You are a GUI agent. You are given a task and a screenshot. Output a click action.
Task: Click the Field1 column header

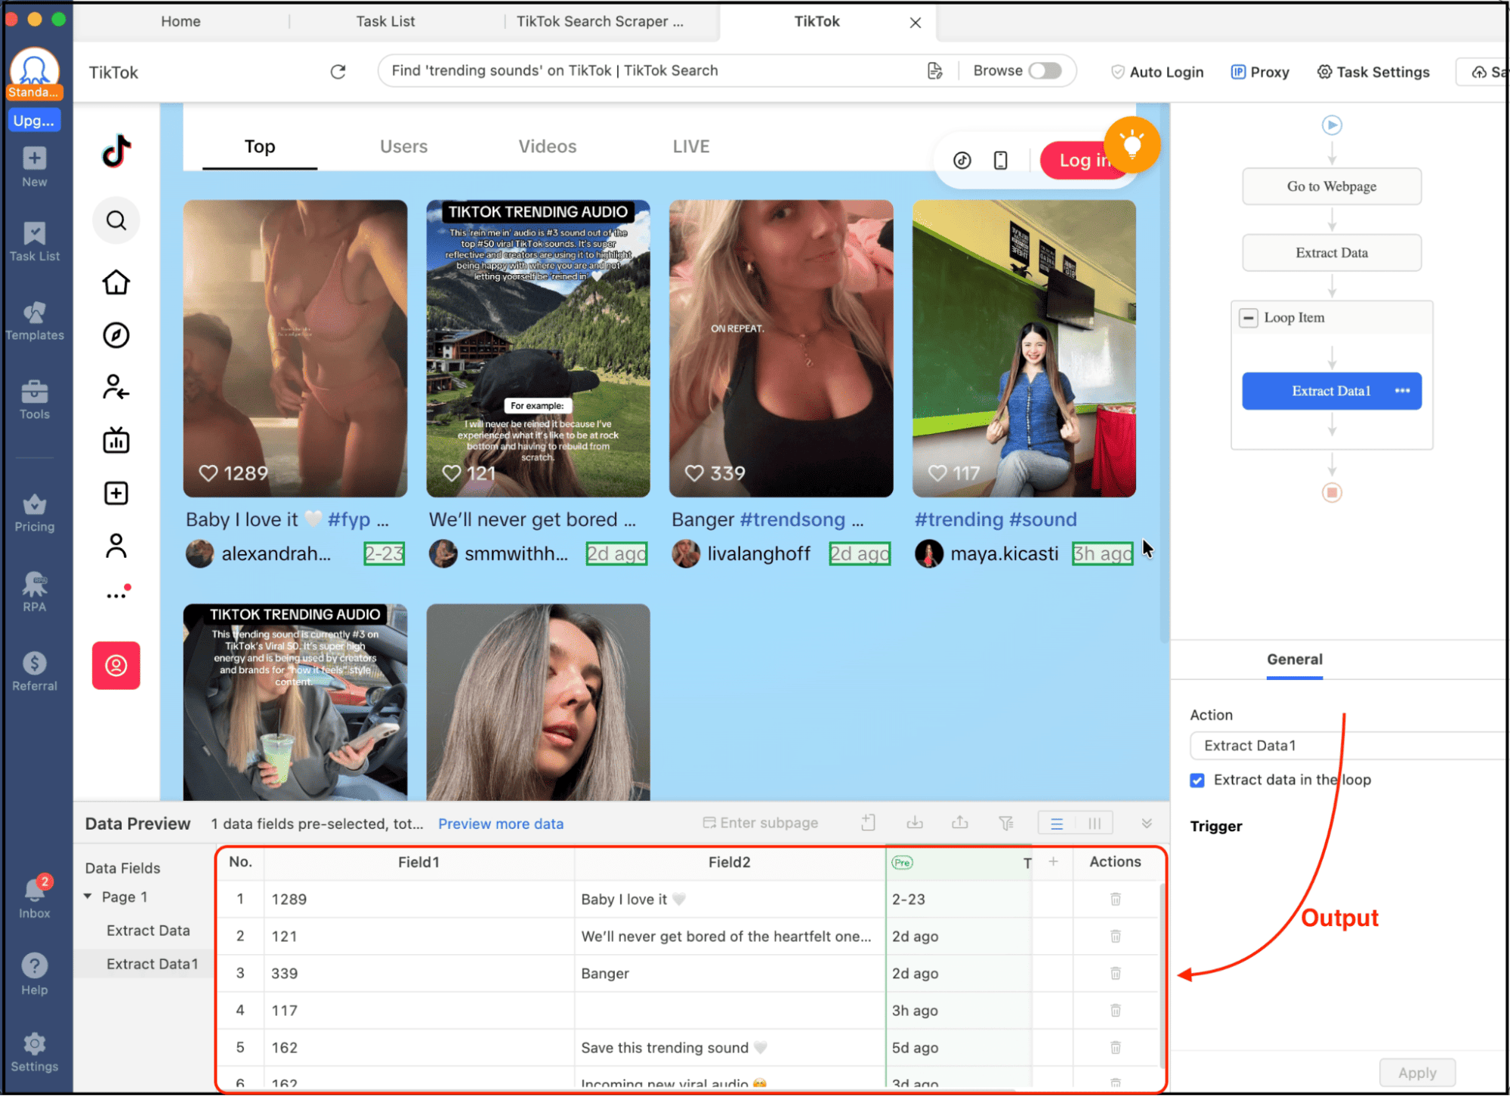[x=419, y=862]
